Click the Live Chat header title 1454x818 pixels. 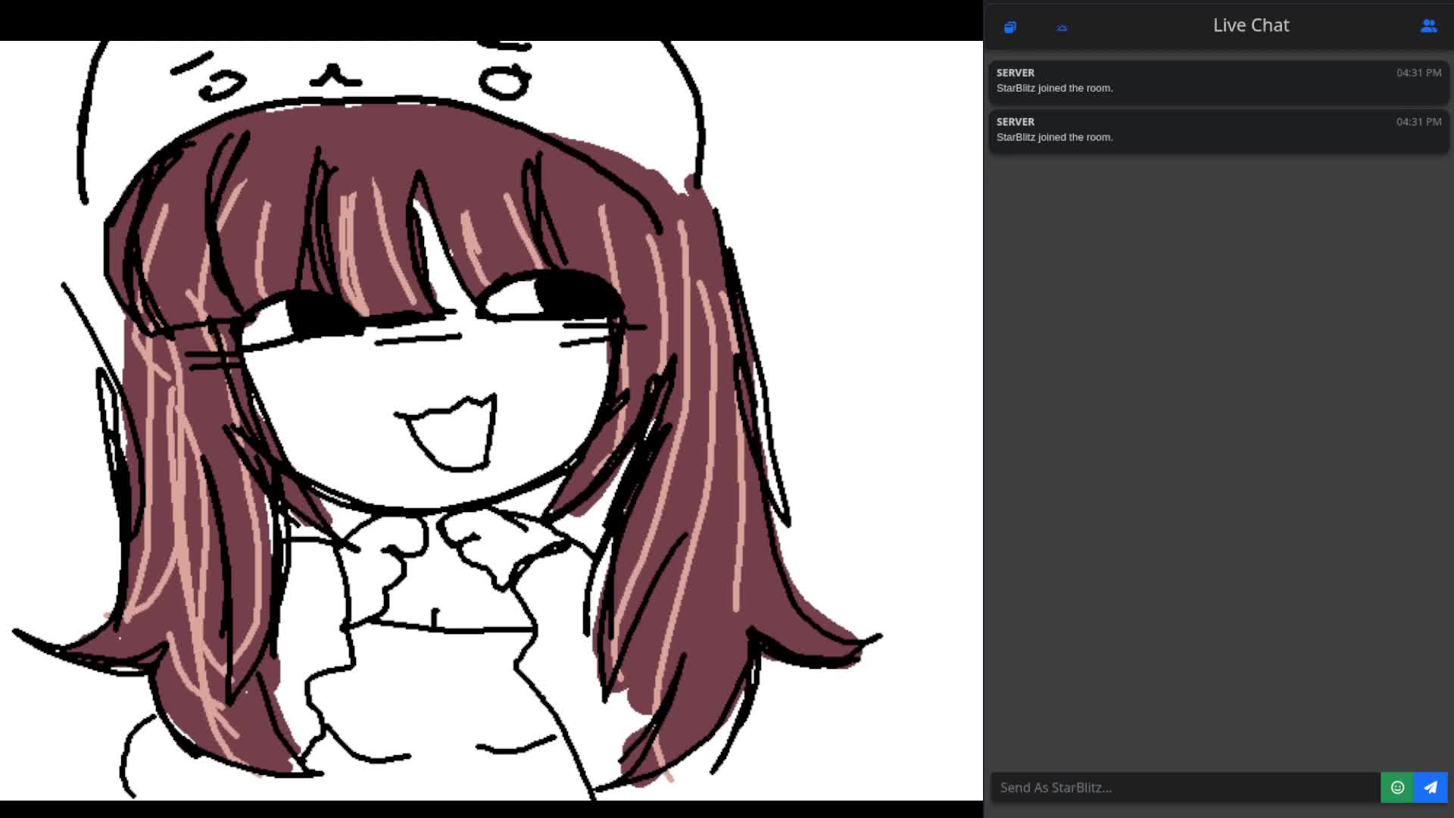[1250, 25]
